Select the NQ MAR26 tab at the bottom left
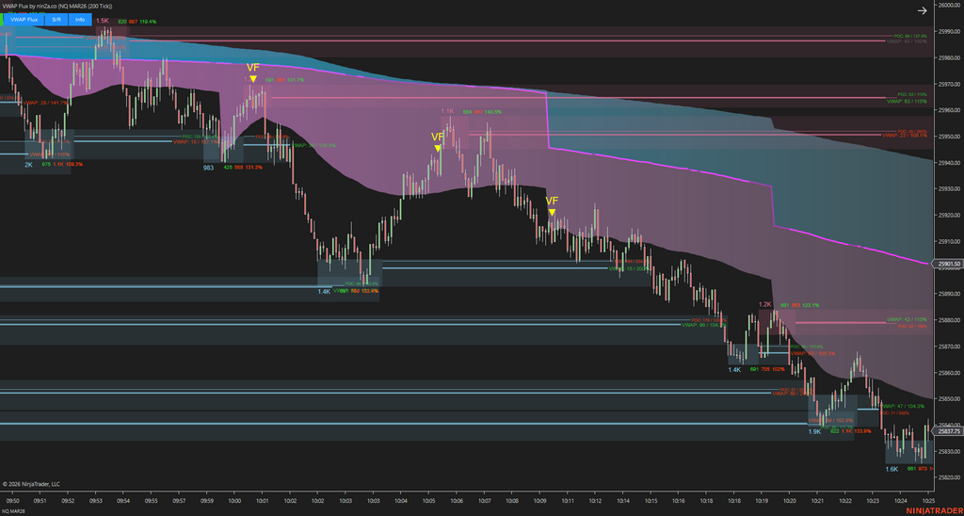Image resolution: width=964 pixels, height=516 pixels. 13,511
